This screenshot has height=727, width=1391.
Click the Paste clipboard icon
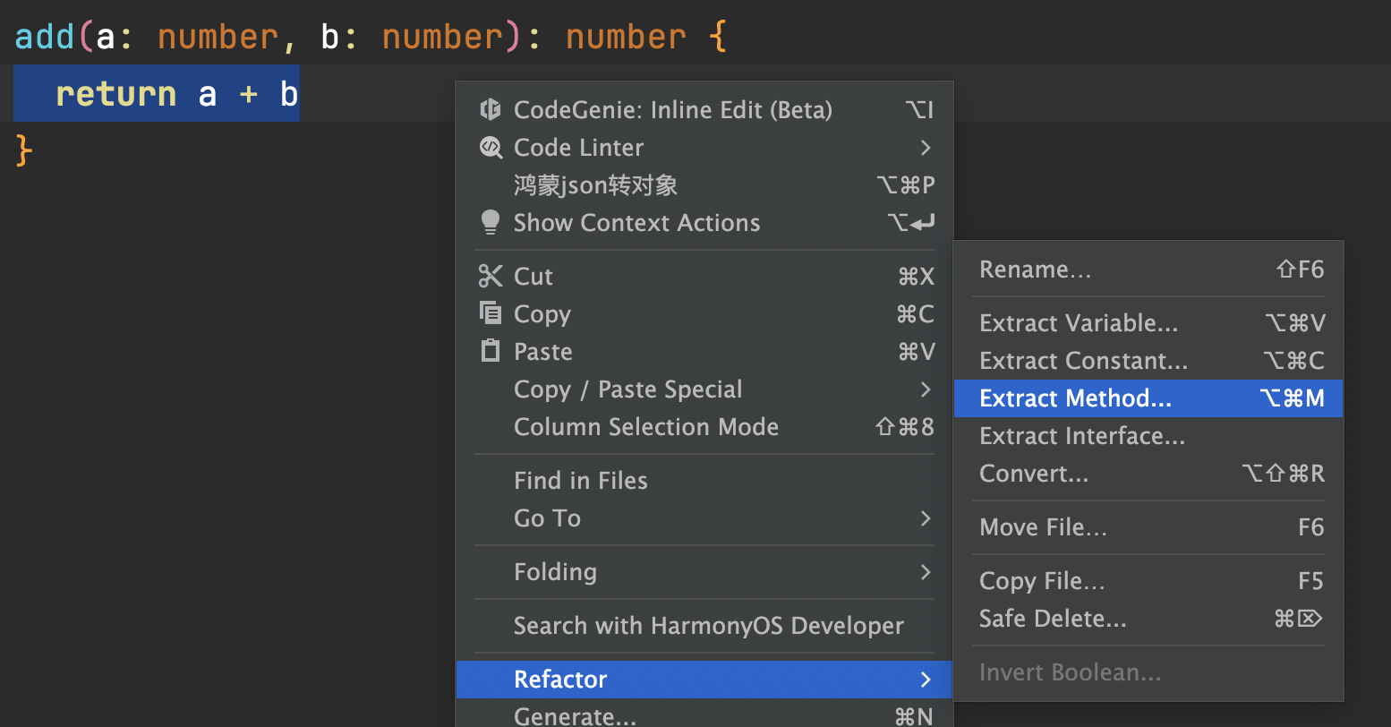coord(491,351)
